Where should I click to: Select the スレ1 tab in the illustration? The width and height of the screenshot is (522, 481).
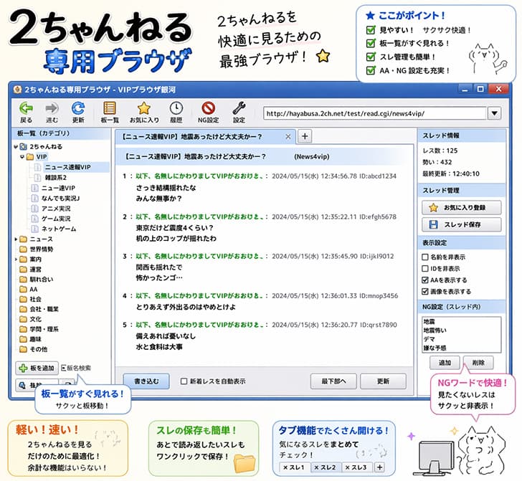(294, 467)
